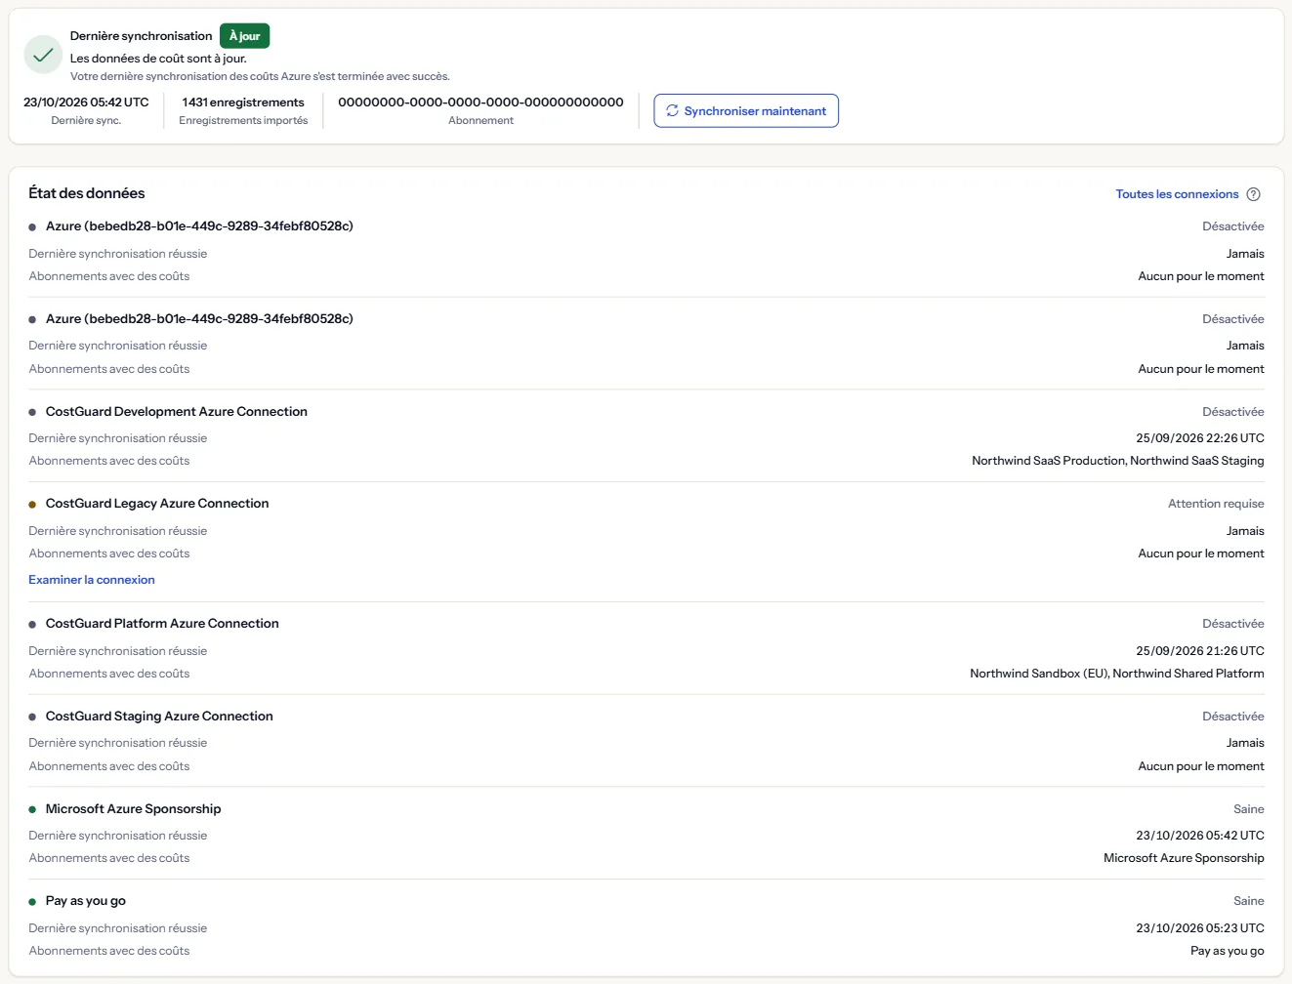
Task: Select the CostGuard Development Azure Connection name
Action: click(177, 412)
